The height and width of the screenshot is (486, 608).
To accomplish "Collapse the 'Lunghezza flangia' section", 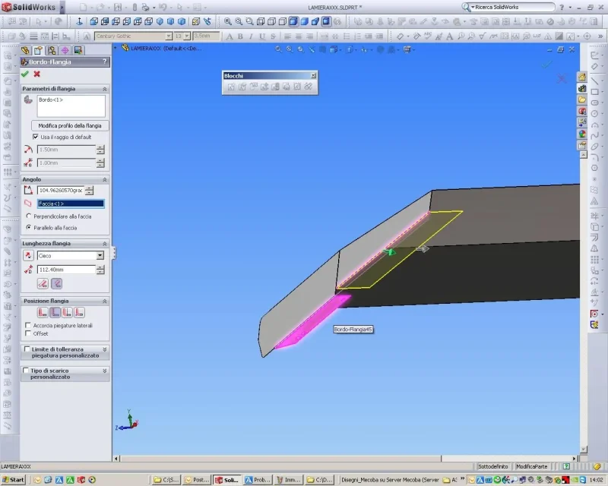I will click(x=105, y=244).
